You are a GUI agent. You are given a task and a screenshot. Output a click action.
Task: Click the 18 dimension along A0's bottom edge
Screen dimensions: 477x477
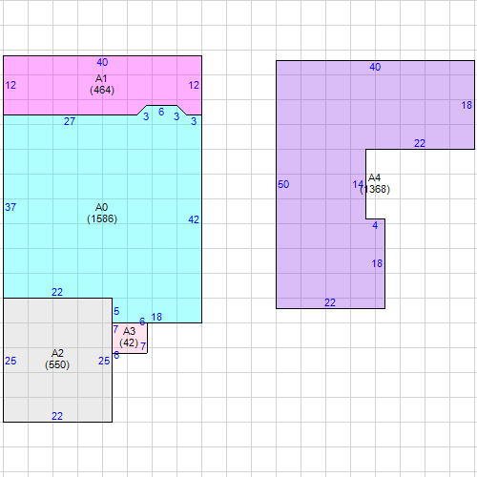[156, 317]
